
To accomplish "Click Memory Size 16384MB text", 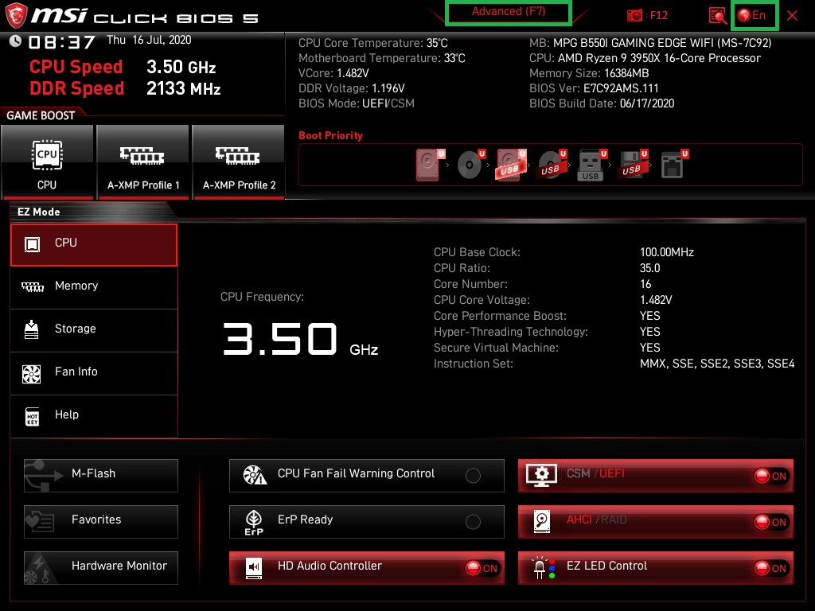I will tap(589, 73).
